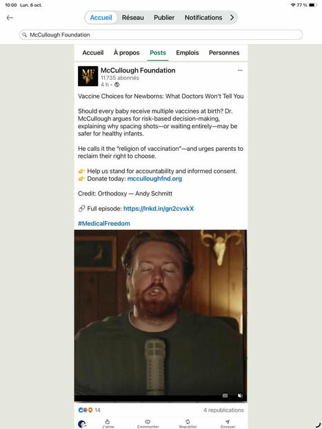Open the full episode lnkd.in link
322x429 pixels.
pos(159,209)
